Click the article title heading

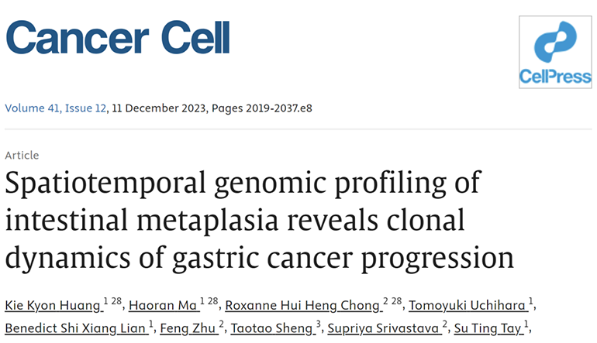259,219
